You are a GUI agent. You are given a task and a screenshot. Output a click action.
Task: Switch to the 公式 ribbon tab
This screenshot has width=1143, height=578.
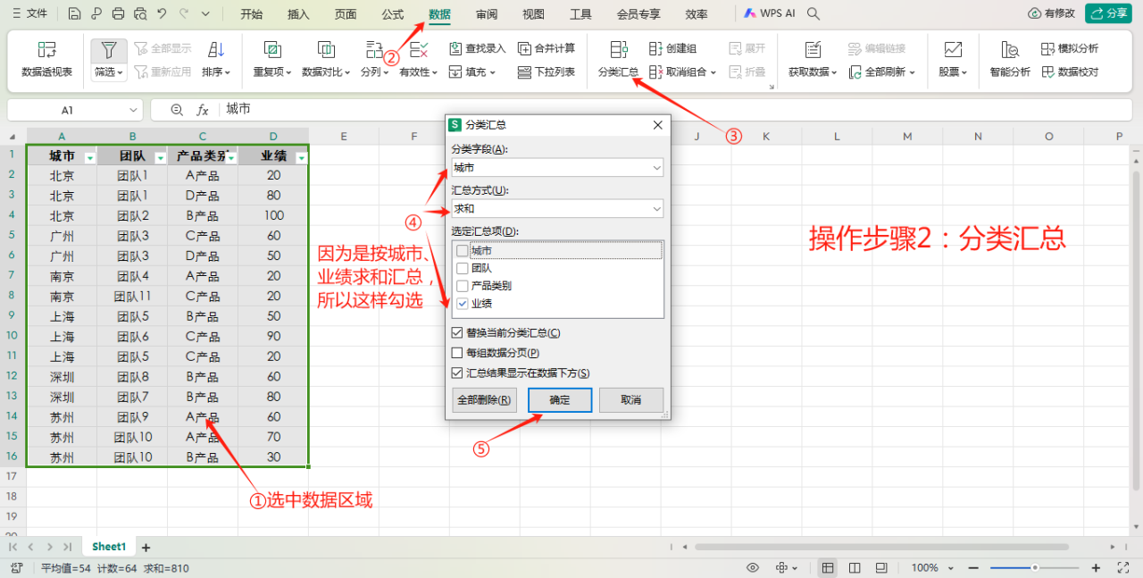[x=392, y=14]
